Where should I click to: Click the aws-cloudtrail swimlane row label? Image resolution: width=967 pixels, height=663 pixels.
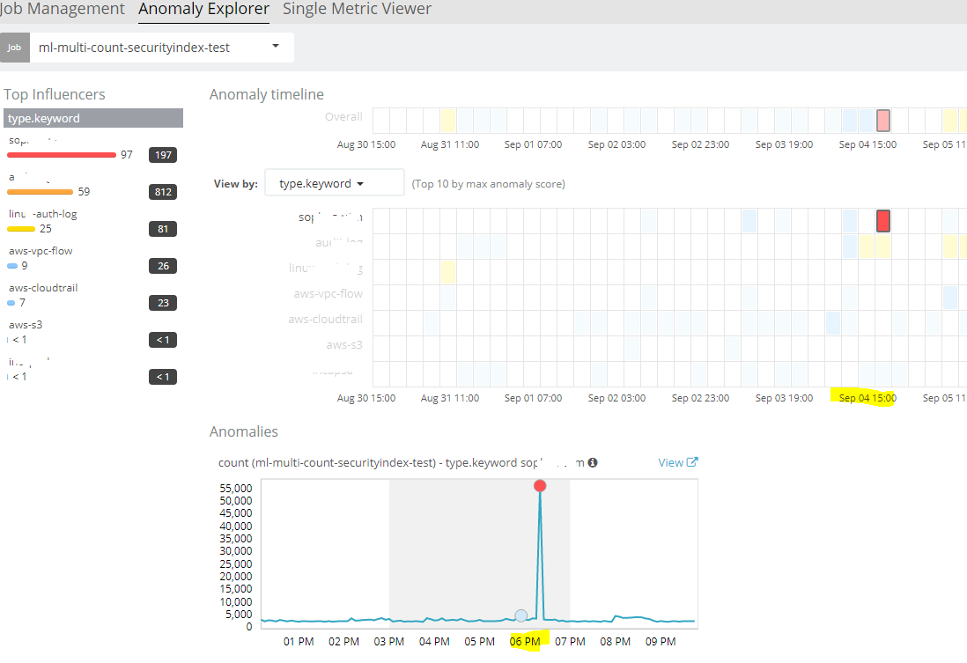[325, 319]
